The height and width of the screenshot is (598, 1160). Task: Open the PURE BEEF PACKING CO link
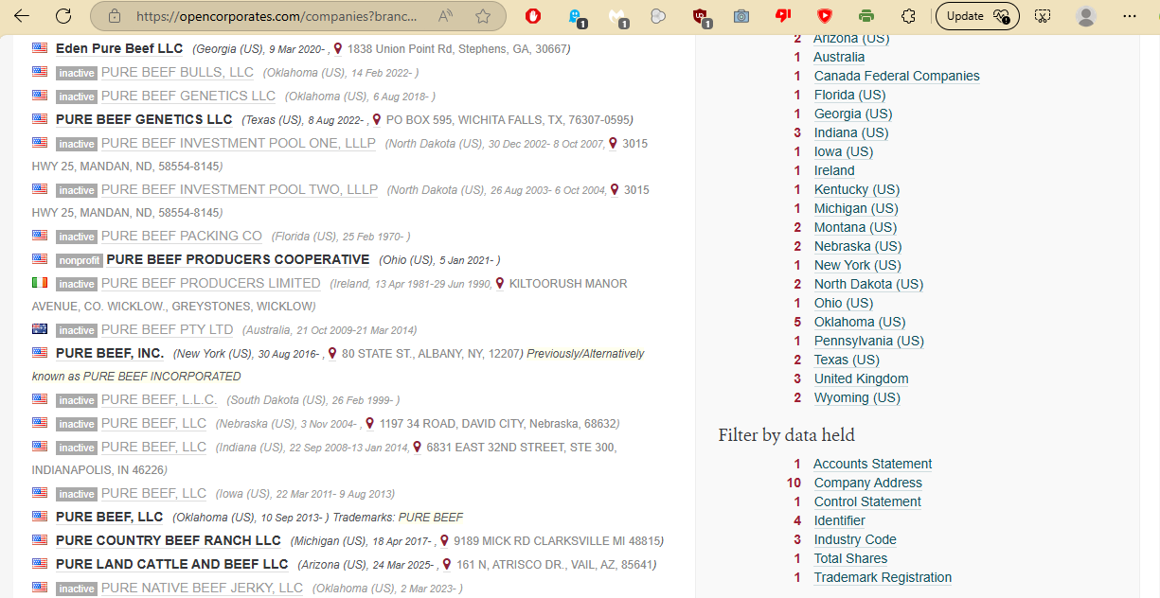(182, 236)
